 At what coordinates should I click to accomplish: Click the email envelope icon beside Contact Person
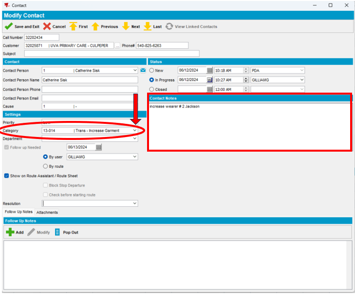pyautogui.click(x=143, y=70)
